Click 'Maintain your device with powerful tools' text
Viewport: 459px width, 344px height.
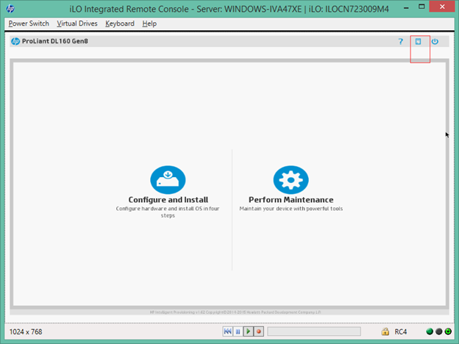pyautogui.click(x=291, y=209)
